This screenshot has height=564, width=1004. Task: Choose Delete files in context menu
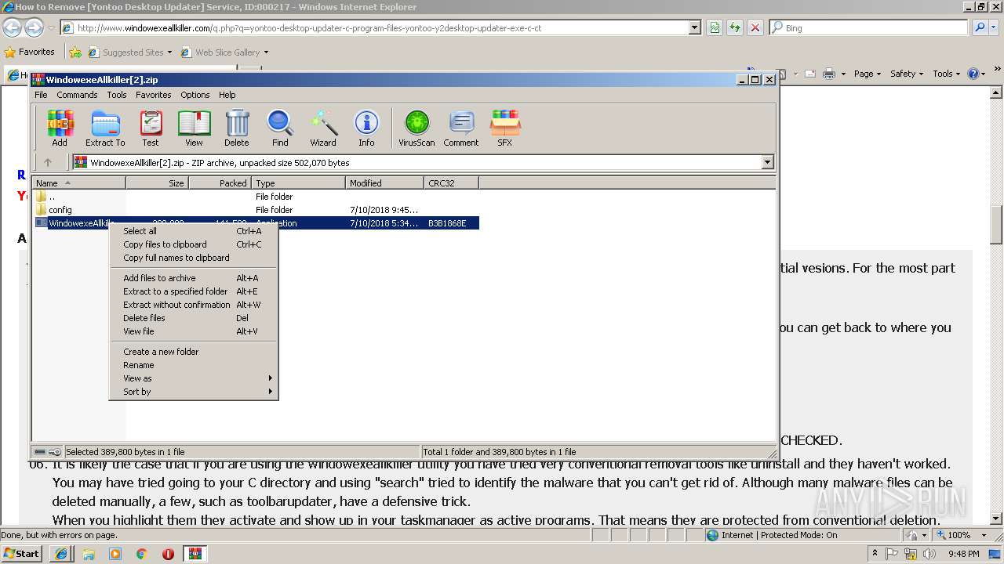click(x=193, y=318)
